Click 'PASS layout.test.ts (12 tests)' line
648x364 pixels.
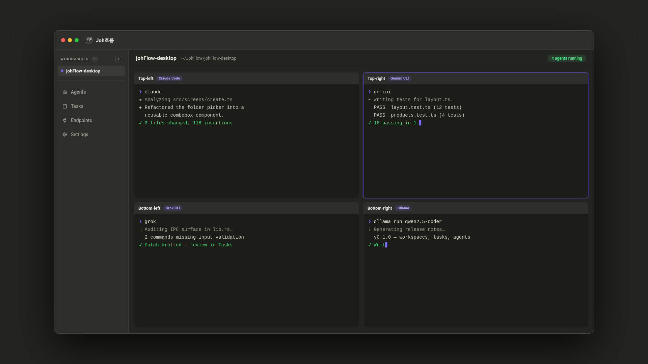tap(417, 108)
